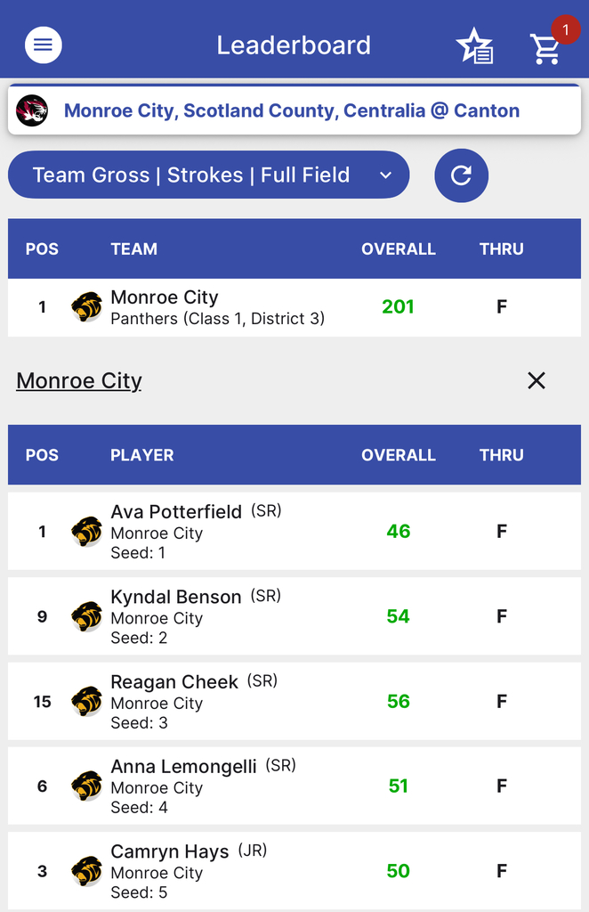Click the team table OVERALL column header
Image resolution: width=589 pixels, height=912 pixels.
398,249
